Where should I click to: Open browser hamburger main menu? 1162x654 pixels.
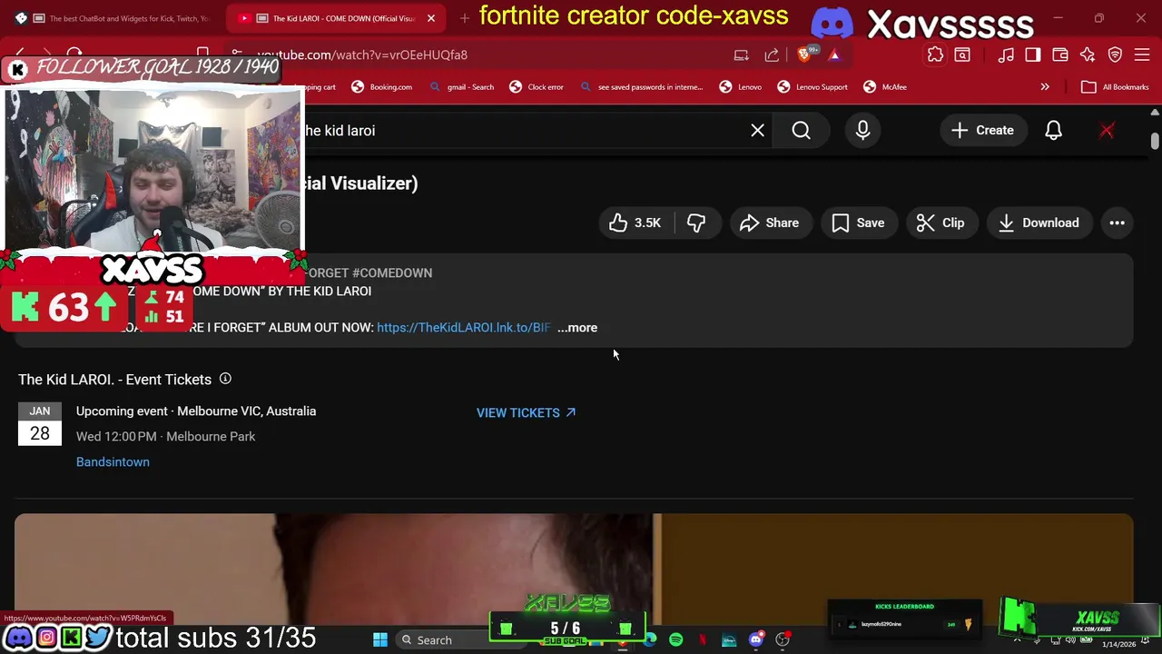(x=1142, y=54)
